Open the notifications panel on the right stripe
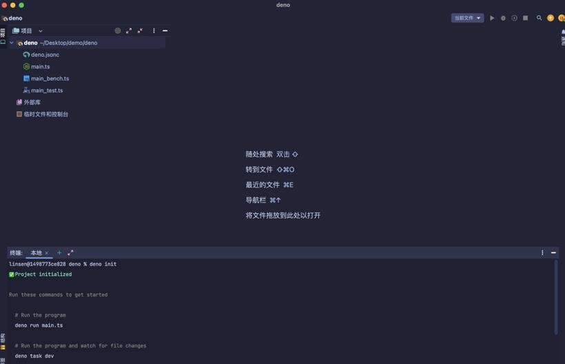Screen dimensions: 565x364 562,37
